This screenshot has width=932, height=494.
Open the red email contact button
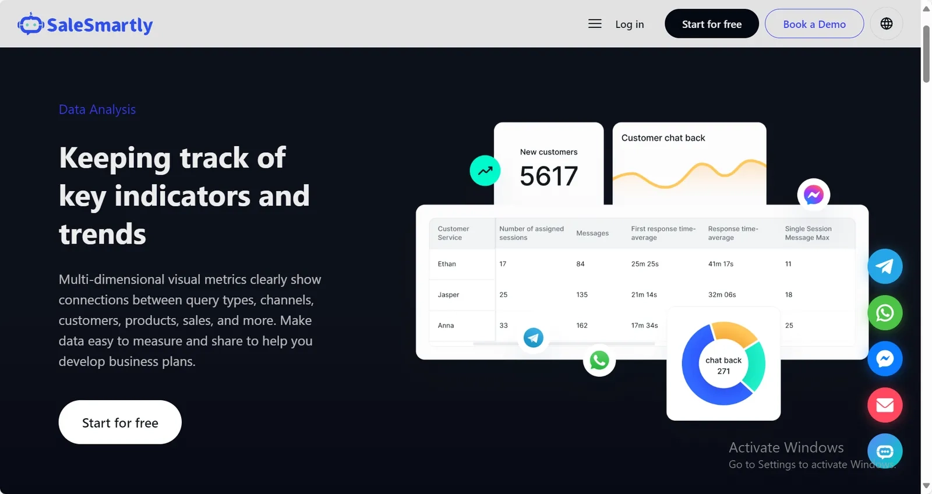point(885,405)
